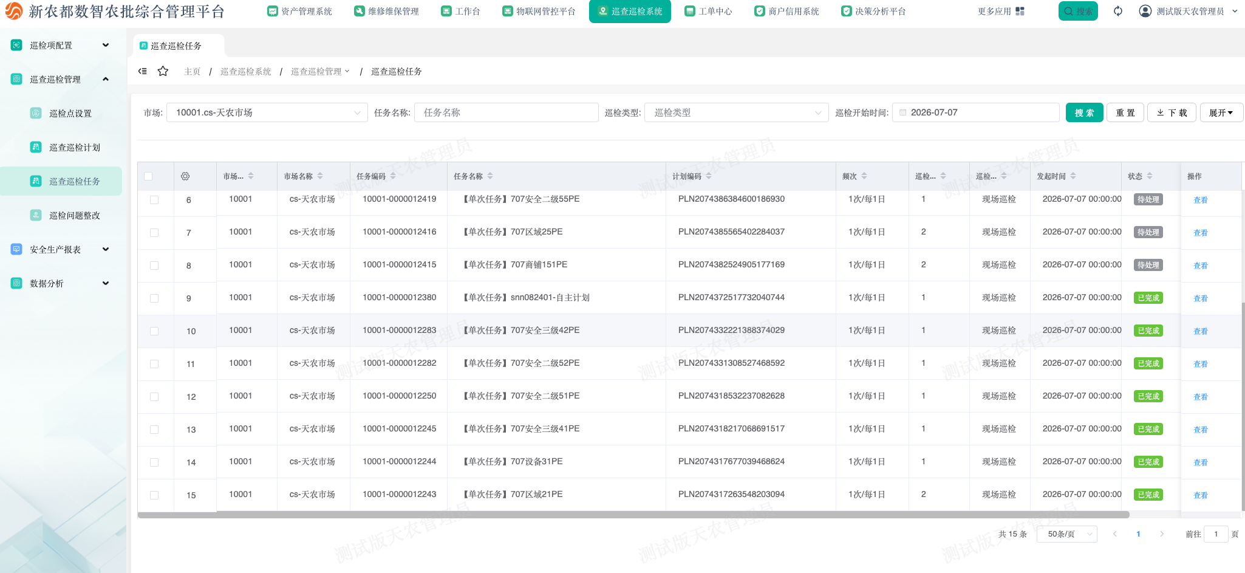Viewport: 1245px width, 573px height.
Task: Sort by 发起时间 column sort arrows
Action: pos(1073,176)
